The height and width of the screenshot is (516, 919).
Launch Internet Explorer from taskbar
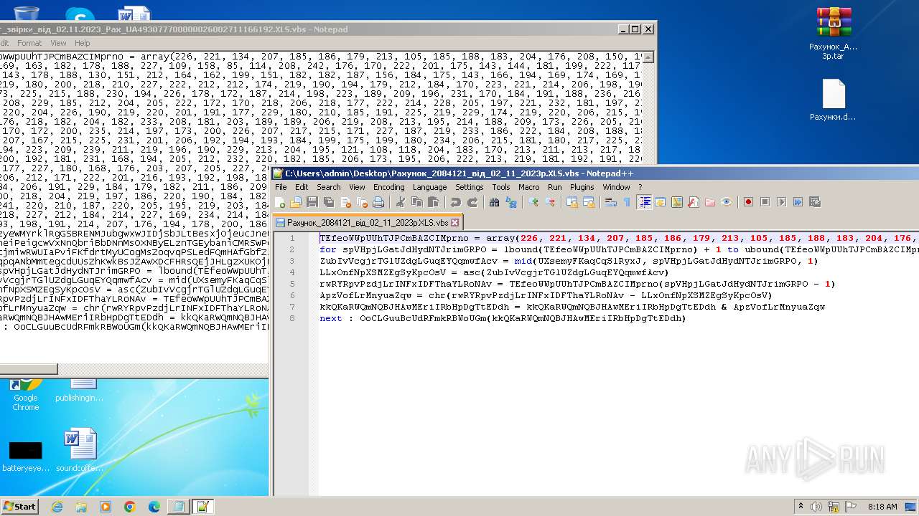click(x=57, y=507)
